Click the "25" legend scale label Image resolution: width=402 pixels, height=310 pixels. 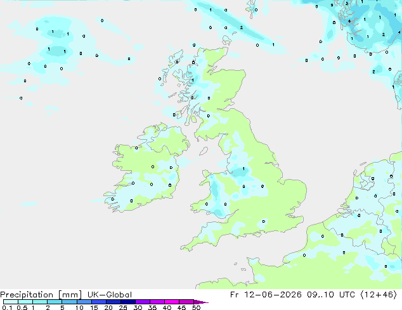123,307
